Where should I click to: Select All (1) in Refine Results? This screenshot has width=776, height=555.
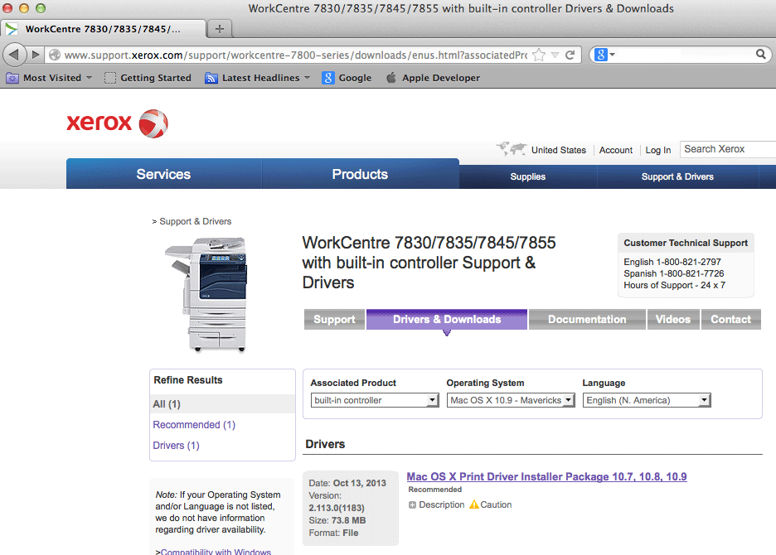tap(222, 404)
